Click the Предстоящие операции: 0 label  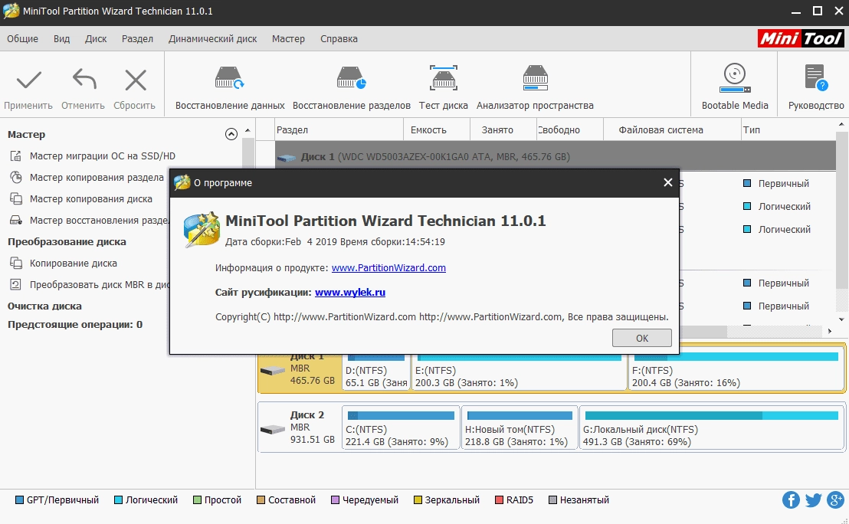click(75, 325)
